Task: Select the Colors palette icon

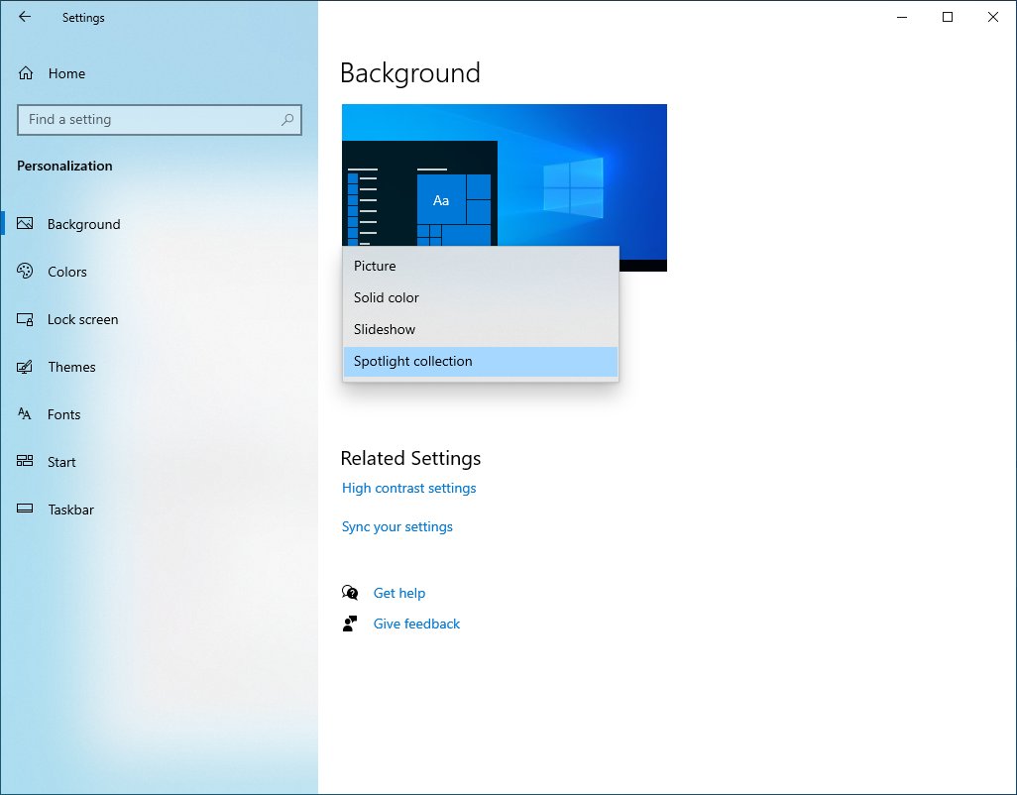Action: click(26, 272)
